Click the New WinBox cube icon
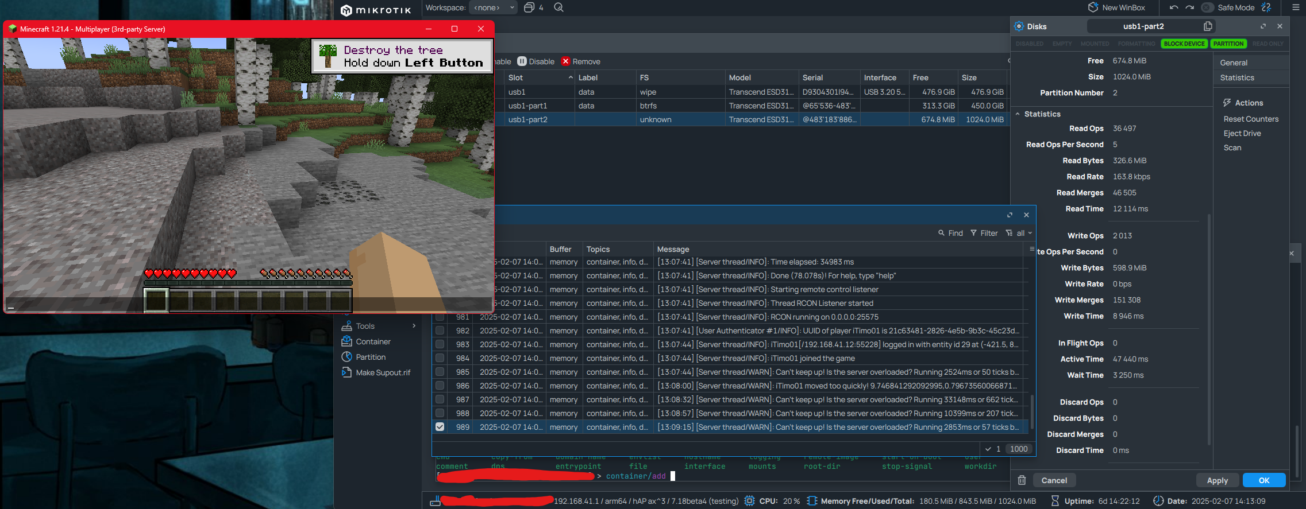 point(1093,7)
